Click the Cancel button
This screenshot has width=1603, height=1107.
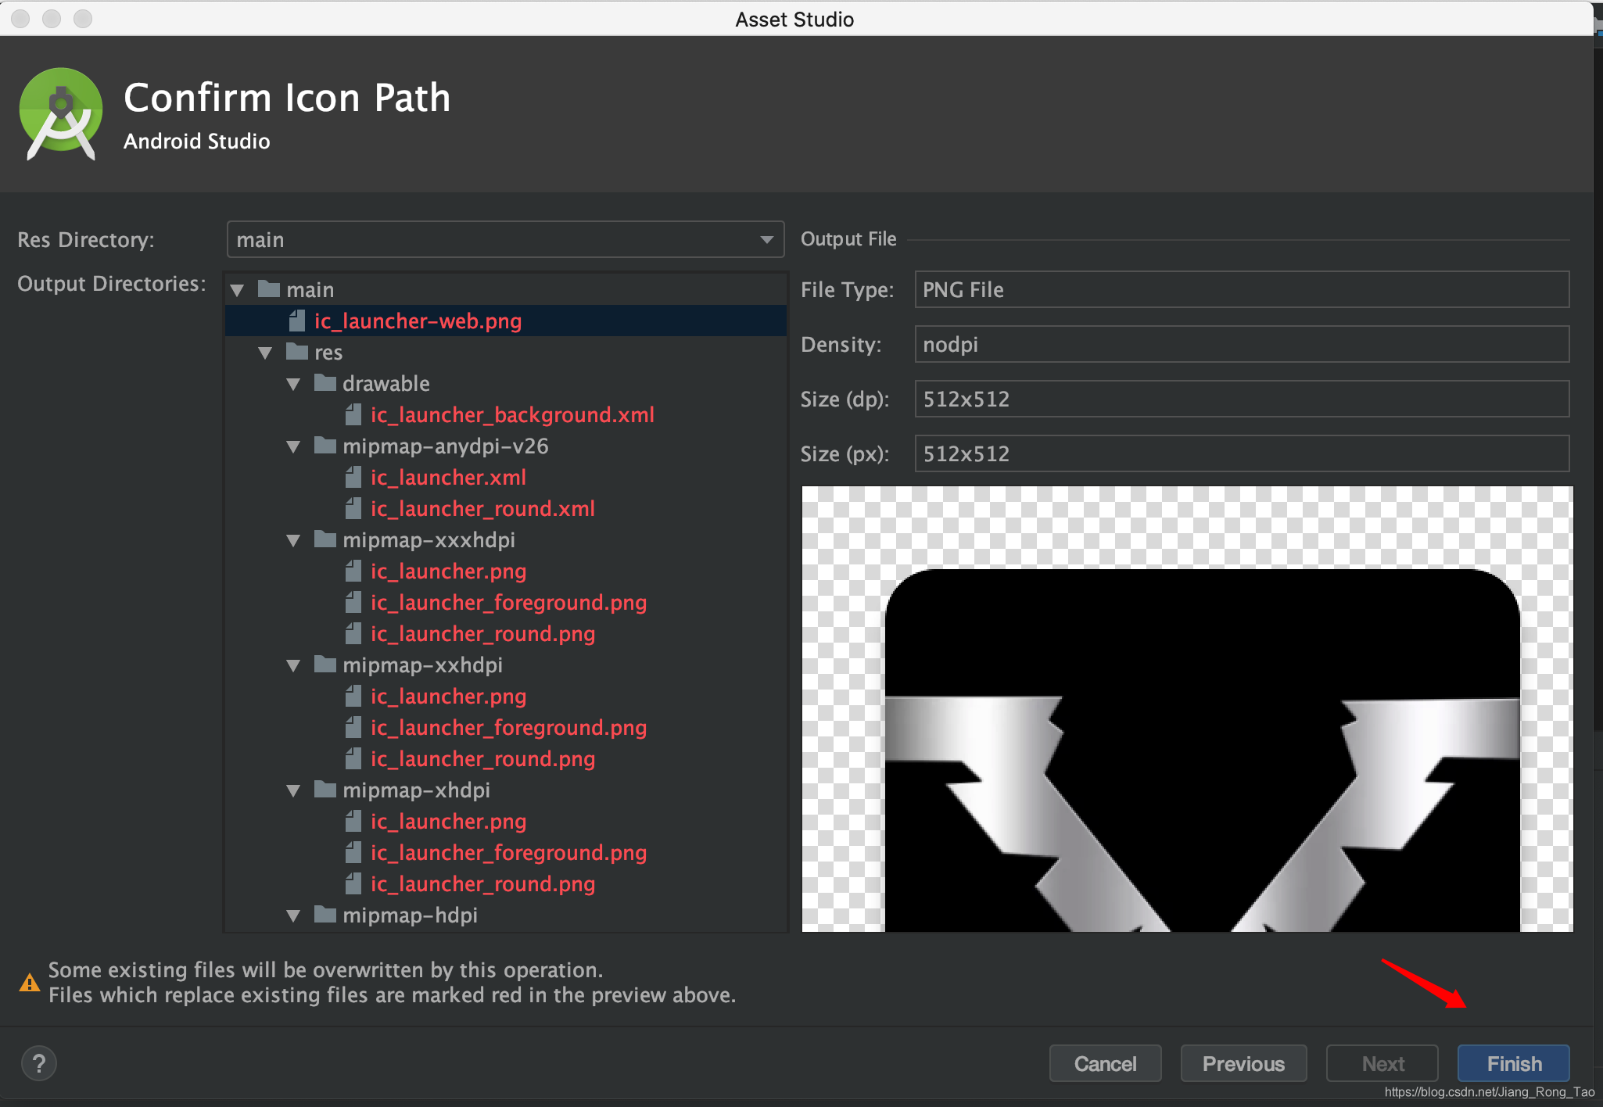pyautogui.click(x=1105, y=1062)
